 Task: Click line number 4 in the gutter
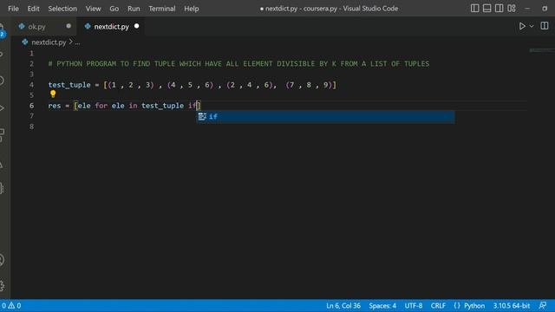31,85
